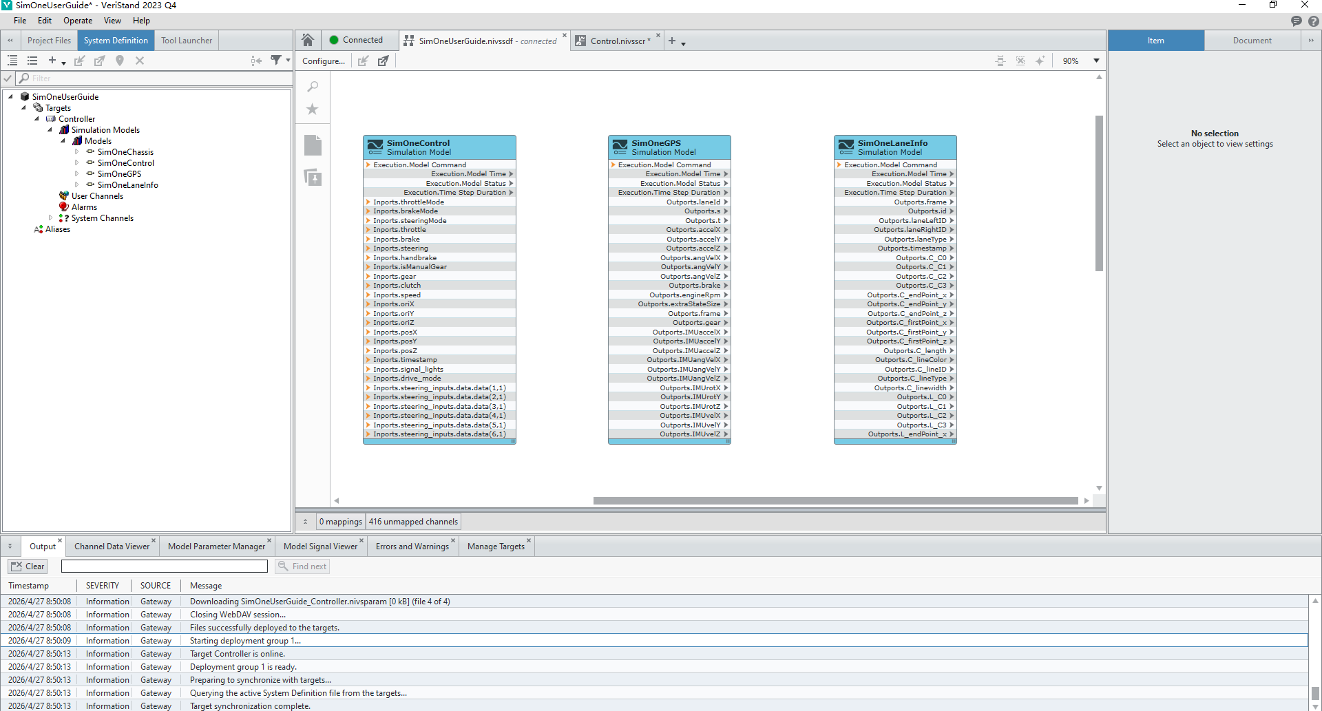The width and height of the screenshot is (1322, 711).
Task: Expand all tree items in System Definition
Action: click(x=12, y=61)
